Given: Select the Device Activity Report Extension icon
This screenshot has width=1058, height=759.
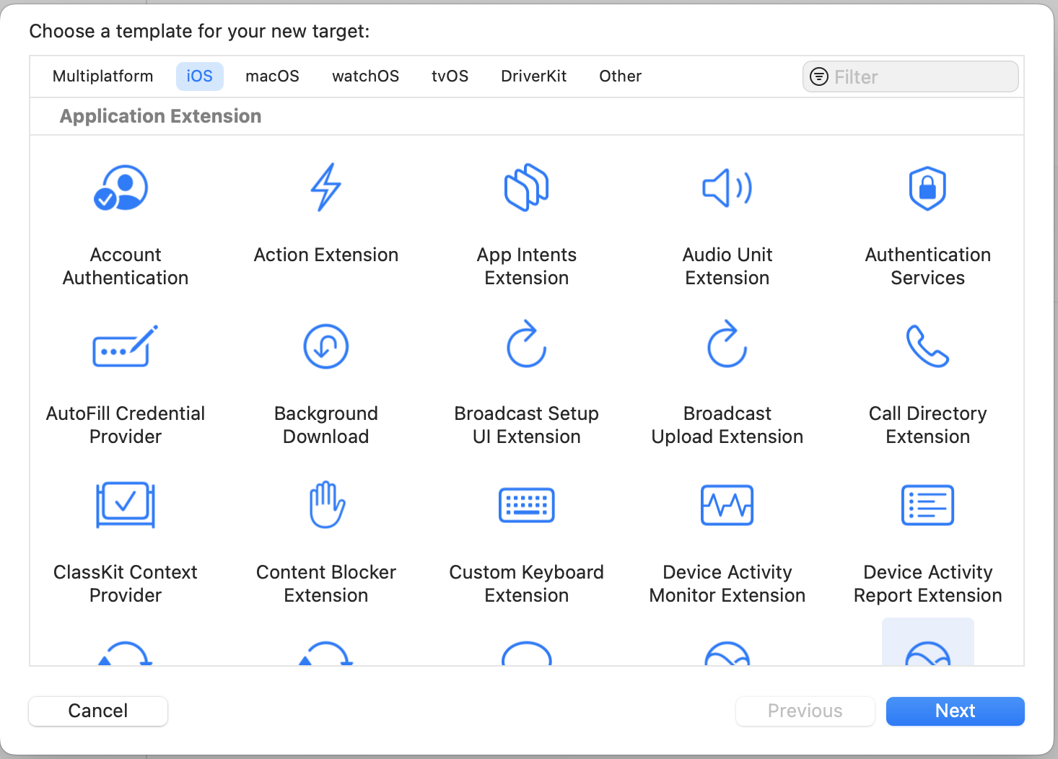Looking at the screenshot, I should point(928,505).
